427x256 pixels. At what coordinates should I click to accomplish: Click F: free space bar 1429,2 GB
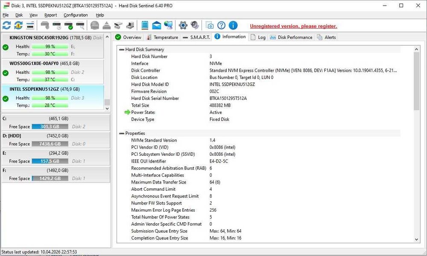click(x=50, y=178)
